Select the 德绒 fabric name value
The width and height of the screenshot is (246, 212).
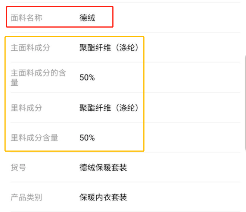[x=87, y=18]
